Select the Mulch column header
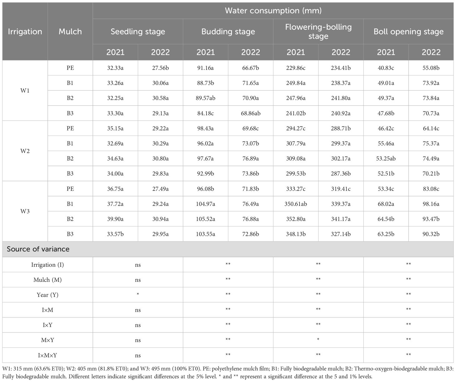The image size is (456, 382). pos(70,32)
